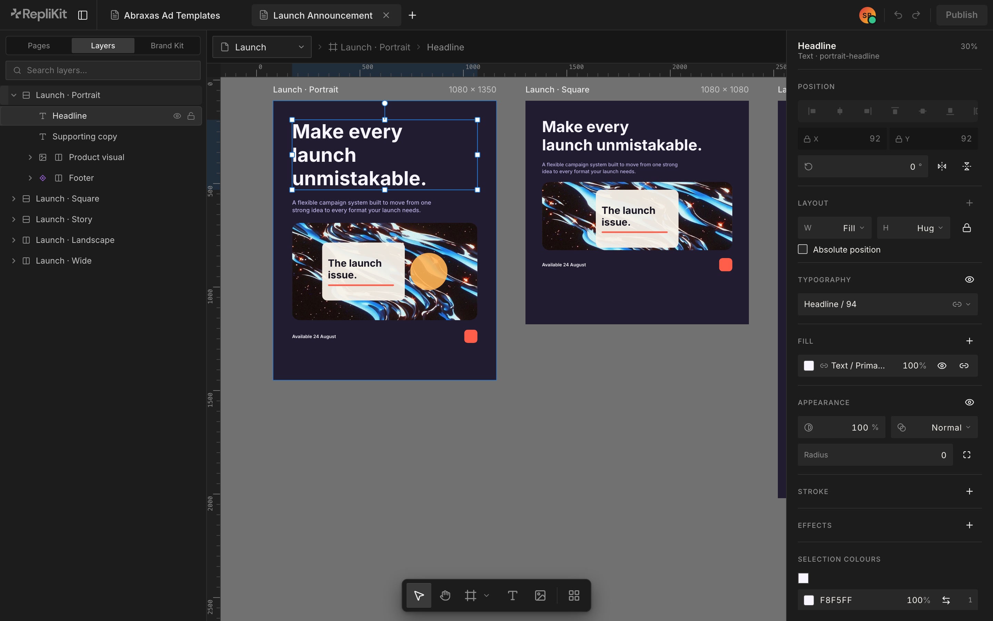Add a stroke with plus icon
Image resolution: width=993 pixels, height=621 pixels.
click(x=969, y=491)
